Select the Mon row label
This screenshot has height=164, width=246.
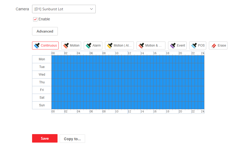[42, 59]
